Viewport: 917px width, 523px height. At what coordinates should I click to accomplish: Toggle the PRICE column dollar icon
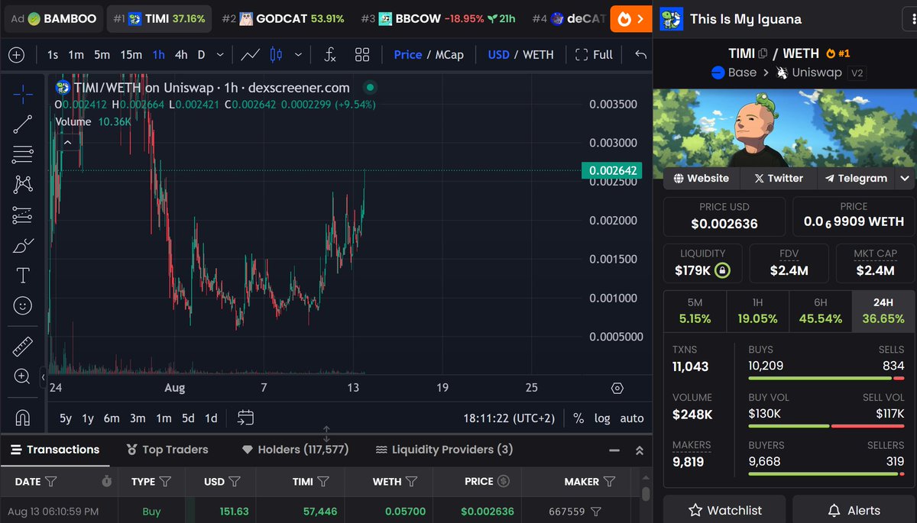pos(503,482)
